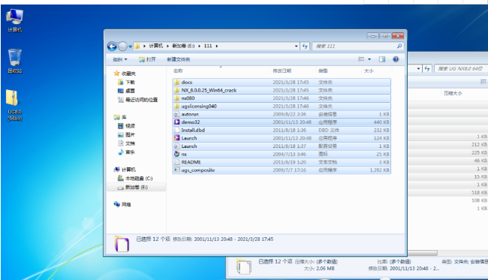Focus the UG NX8.0 64位 search box behind
Viewport: 488px width, 280px height.
[x=461, y=68]
